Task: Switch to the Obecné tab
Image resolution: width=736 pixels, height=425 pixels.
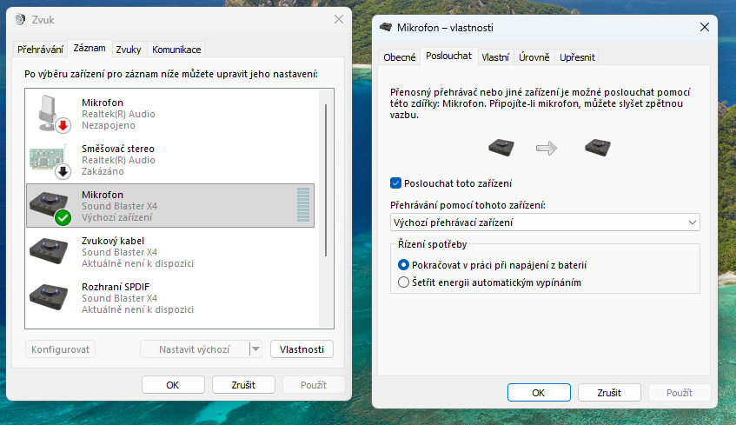Action: click(400, 57)
